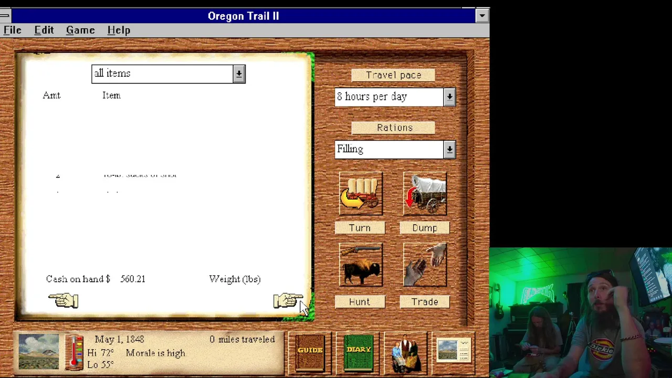View the wagon party family icon
Viewport: 672px width, 378px height.
(x=405, y=354)
